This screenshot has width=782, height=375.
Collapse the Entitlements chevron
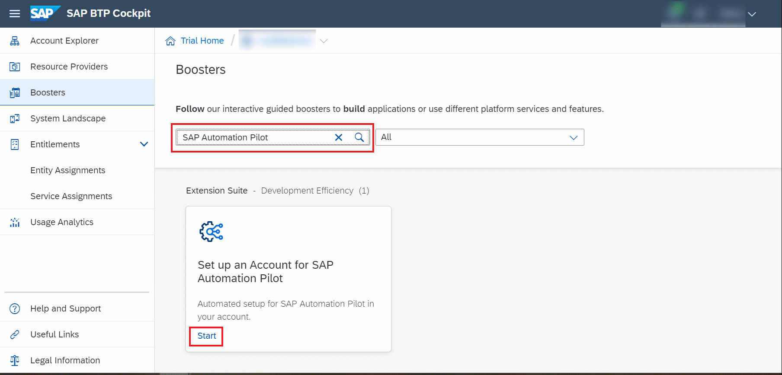(x=144, y=144)
